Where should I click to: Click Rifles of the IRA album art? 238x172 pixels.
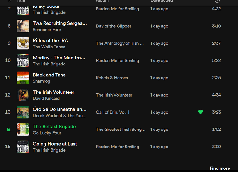[23, 43]
